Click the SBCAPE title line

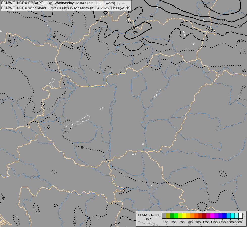point(58,3)
